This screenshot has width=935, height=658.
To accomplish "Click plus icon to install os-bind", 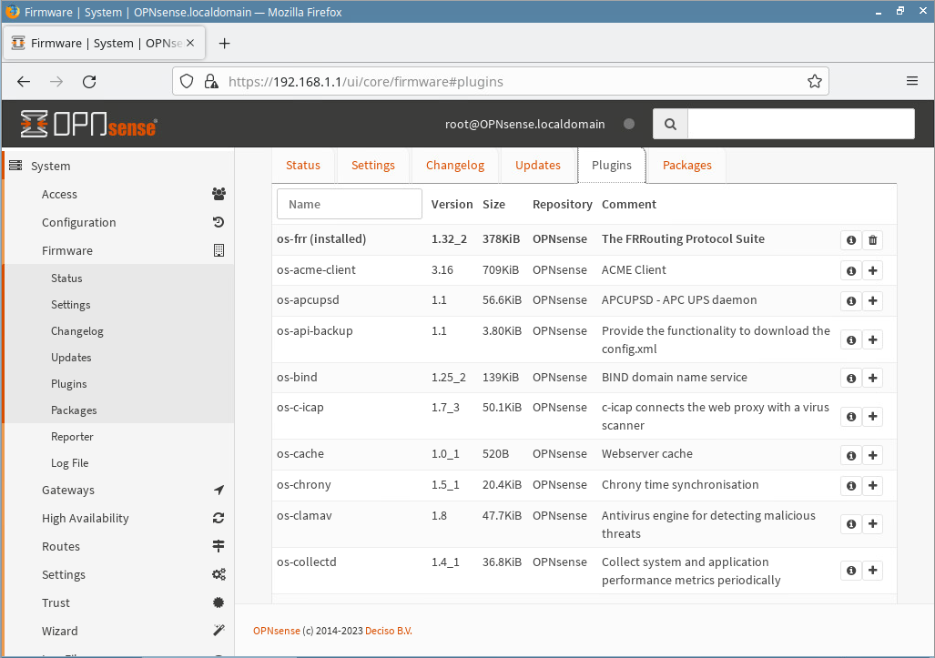I will tap(872, 379).
